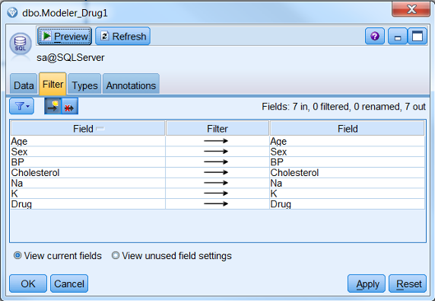The image size is (435, 301).
Task: Maximize the dialog with the window icon
Action: 418,36
